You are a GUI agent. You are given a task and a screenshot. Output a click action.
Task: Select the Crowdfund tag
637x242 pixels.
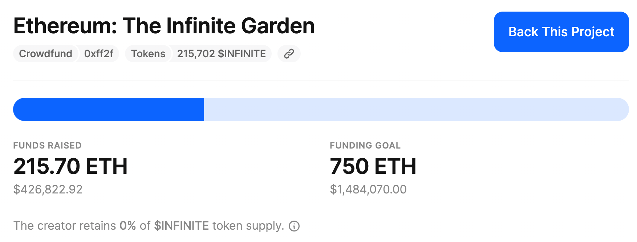tap(45, 54)
